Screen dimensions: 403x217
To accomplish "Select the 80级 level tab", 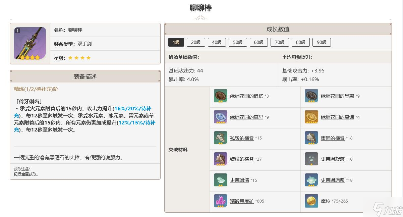I will [x=301, y=42].
